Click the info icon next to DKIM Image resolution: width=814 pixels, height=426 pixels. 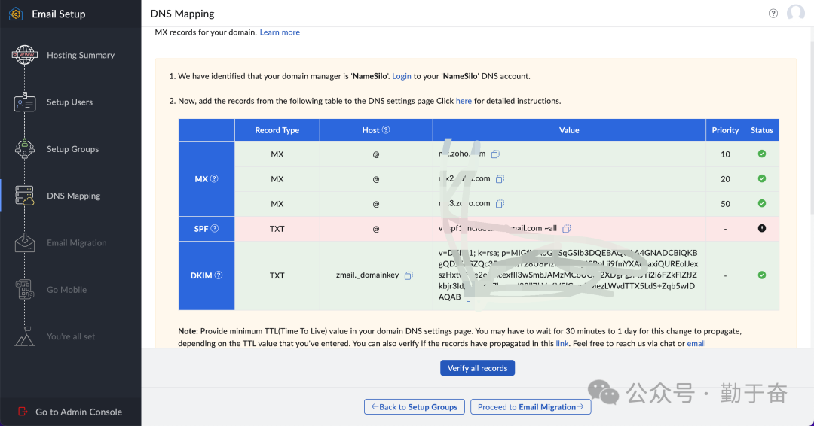[219, 275]
